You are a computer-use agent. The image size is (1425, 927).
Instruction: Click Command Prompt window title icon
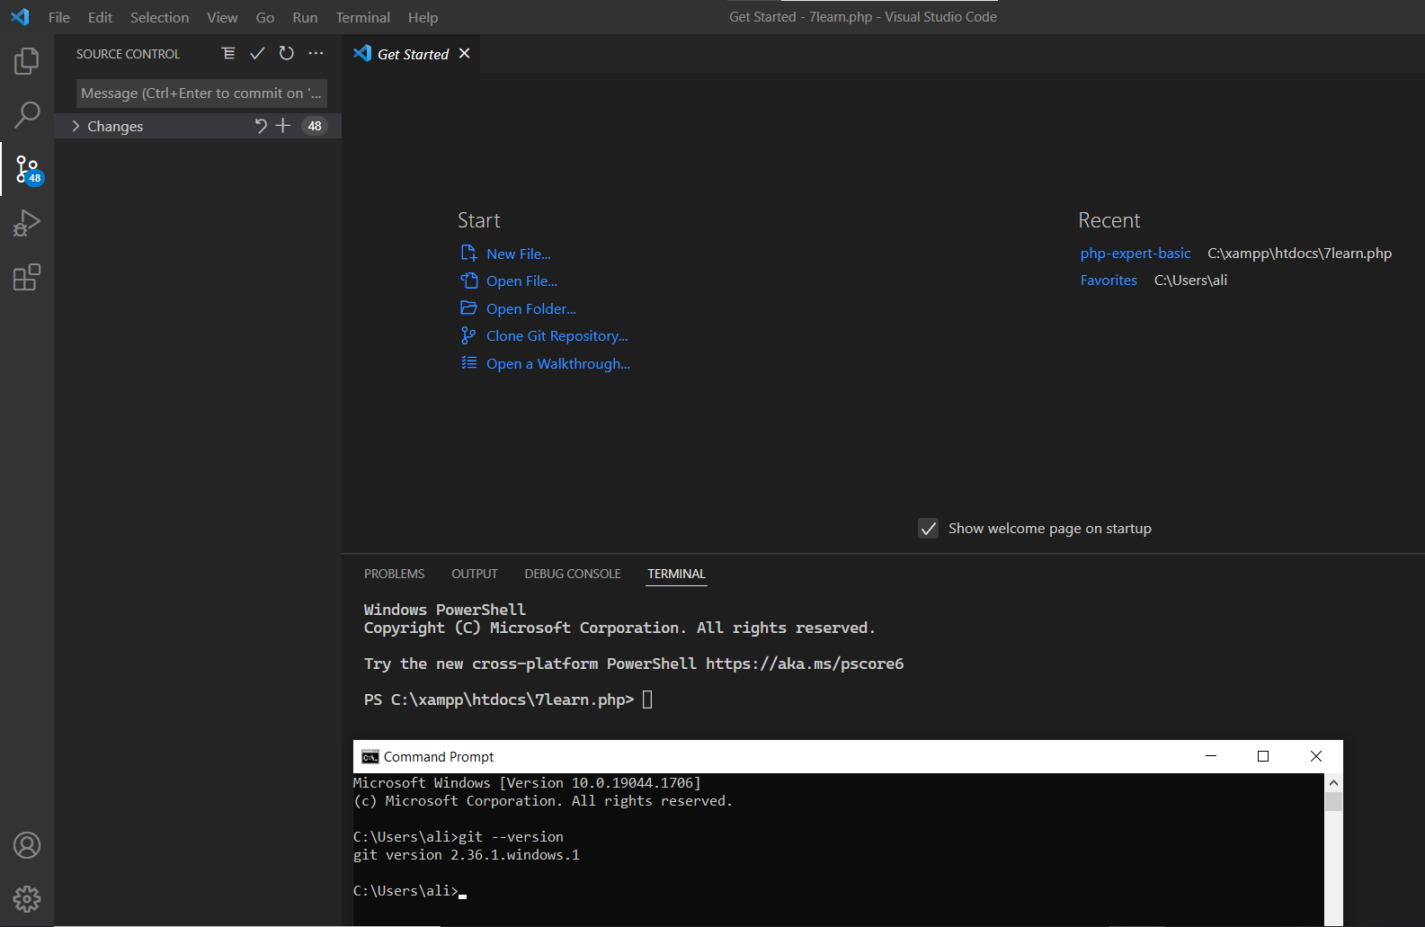click(x=370, y=757)
